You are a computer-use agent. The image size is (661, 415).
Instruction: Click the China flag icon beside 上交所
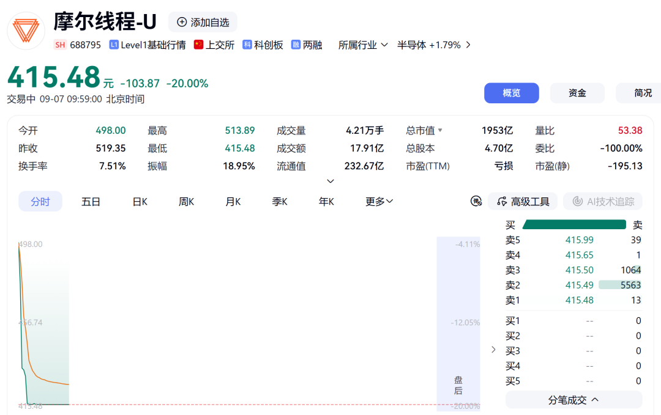point(198,45)
